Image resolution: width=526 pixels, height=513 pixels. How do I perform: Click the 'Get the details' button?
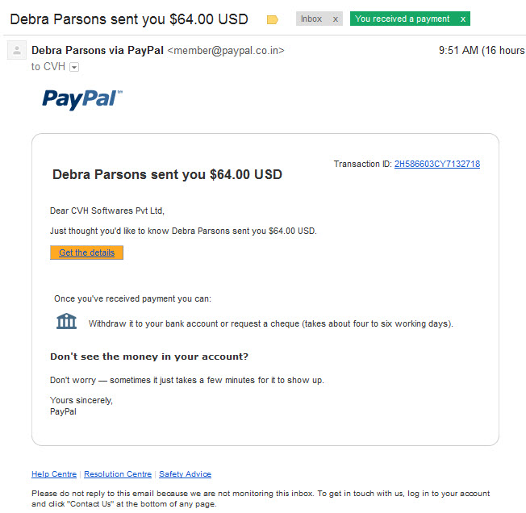pos(86,252)
